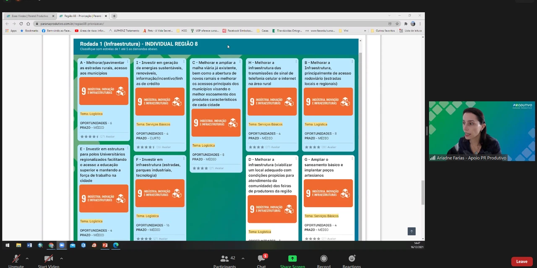
Task: Rate card C using its star rating
Action: (x=200, y=168)
